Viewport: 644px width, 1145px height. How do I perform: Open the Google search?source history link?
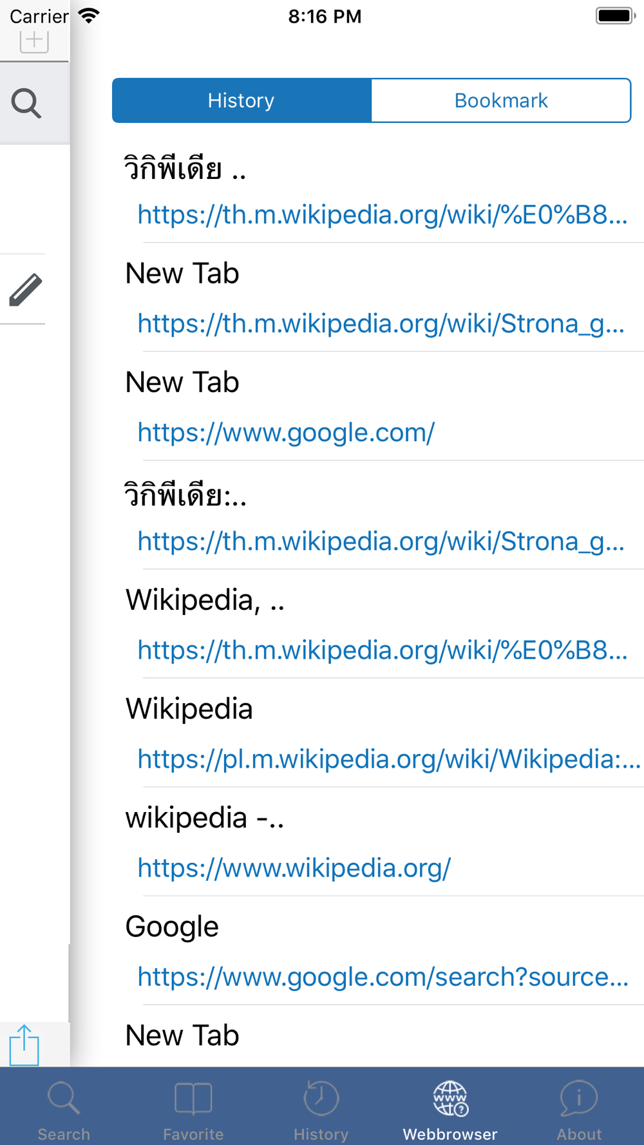pyautogui.click(x=383, y=977)
